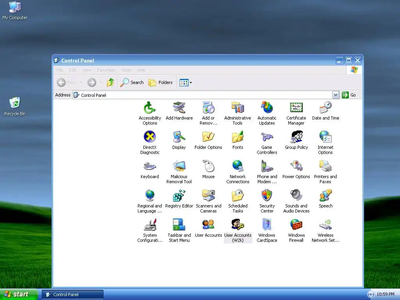The height and width of the screenshot is (300, 400).
Task: Open Internet Options icon
Action: pos(325,143)
